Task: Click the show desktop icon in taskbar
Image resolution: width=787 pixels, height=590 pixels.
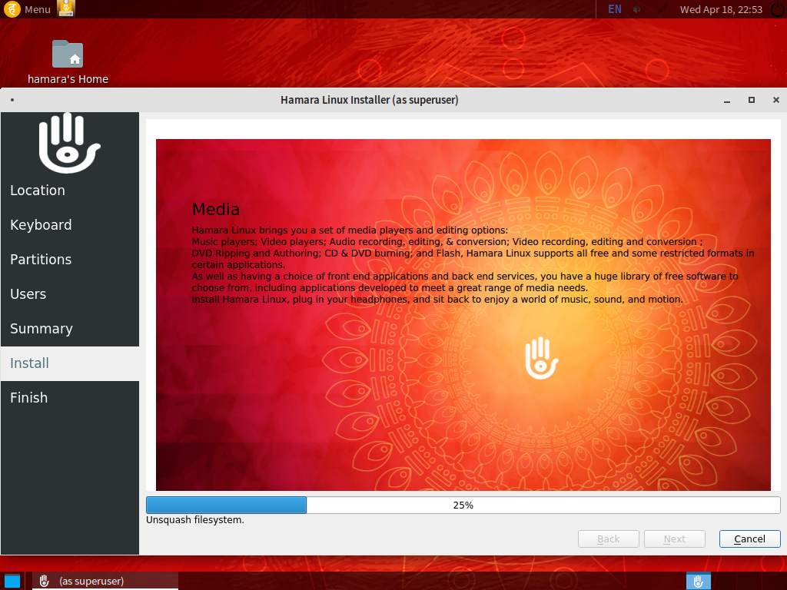Action: tap(12, 581)
